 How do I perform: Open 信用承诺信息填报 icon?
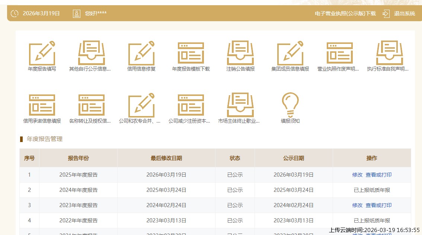(x=42, y=105)
